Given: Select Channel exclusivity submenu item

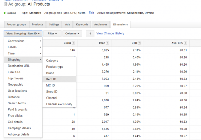Looking at the screenshot, I should tap(59, 104).
